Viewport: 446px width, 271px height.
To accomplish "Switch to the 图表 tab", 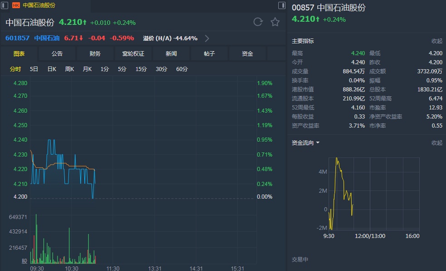I will click(x=19, y=54).
